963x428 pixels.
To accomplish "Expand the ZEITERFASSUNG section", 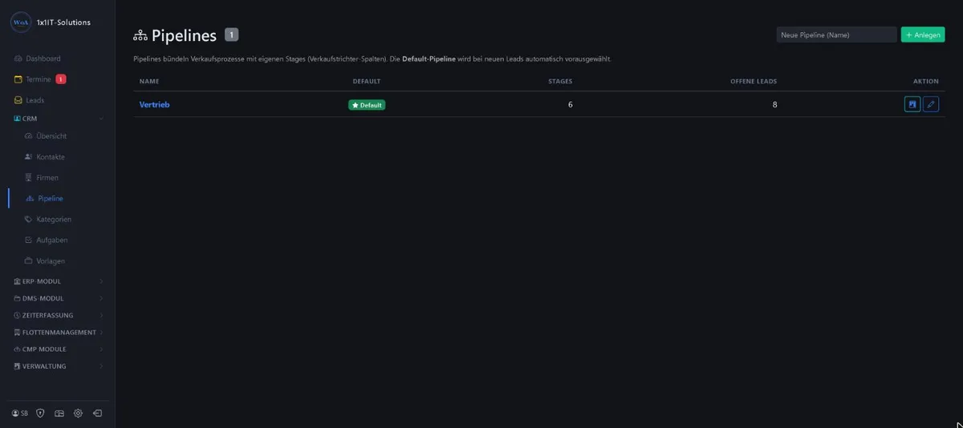I will (58, 315).
